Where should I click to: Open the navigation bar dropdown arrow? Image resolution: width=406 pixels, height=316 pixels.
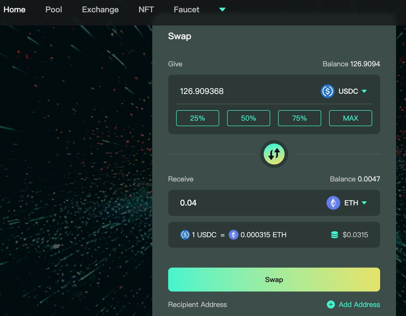[x=222, y=10]
